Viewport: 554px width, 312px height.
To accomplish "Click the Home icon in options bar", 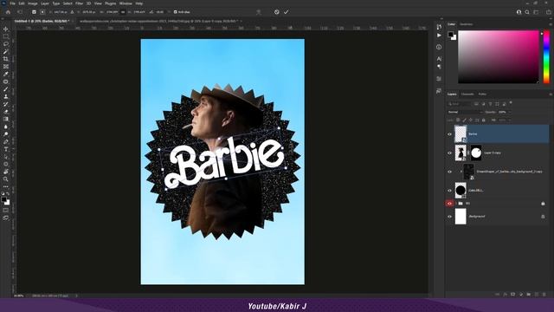I will [x=8, y=12].
